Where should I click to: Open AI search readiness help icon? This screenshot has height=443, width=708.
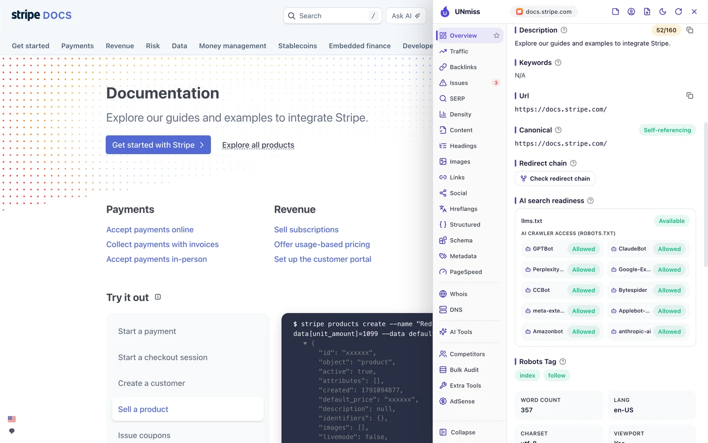[x=590, y=200]
